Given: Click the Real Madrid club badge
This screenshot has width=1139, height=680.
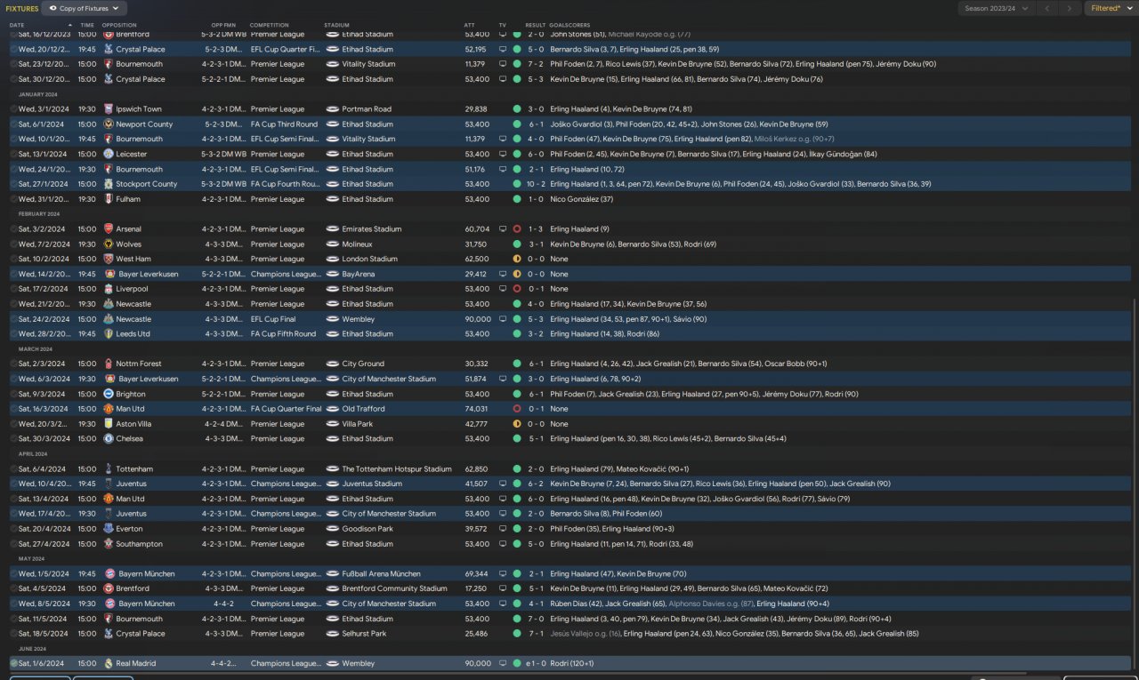Looking at the screenshot, I should pos(109,663).
